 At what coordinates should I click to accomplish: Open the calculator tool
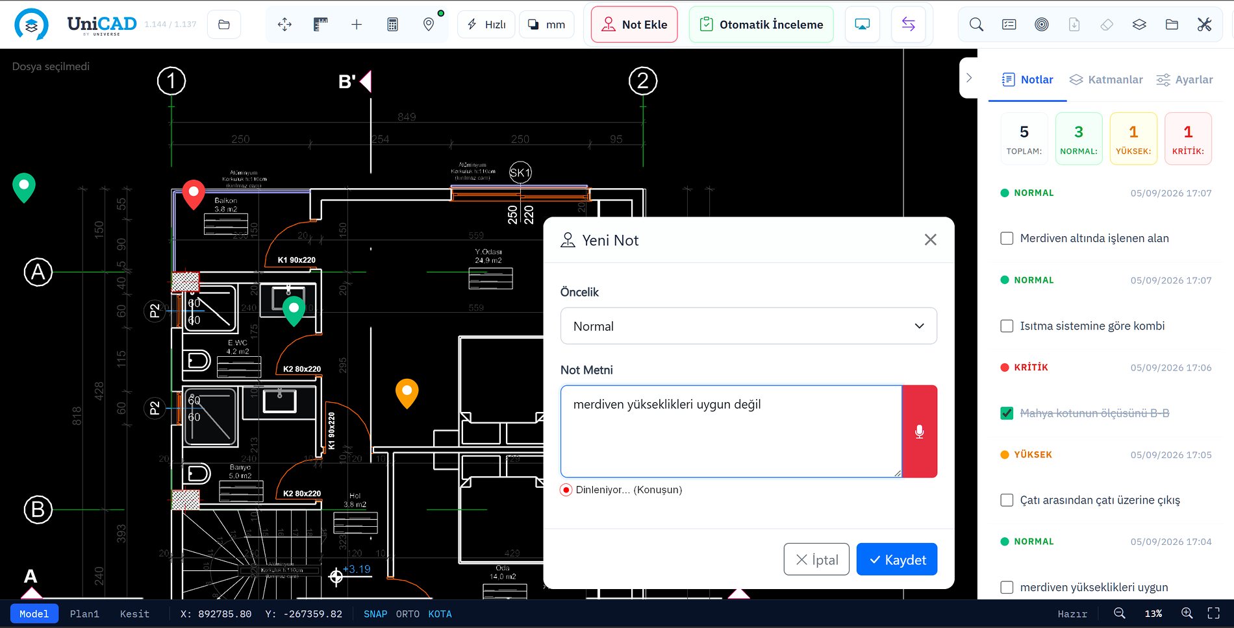(x=392, y=25)
